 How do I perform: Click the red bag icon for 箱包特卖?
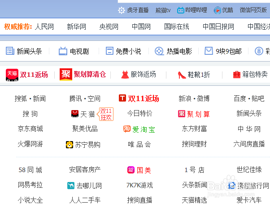click(x=237, y=75)
